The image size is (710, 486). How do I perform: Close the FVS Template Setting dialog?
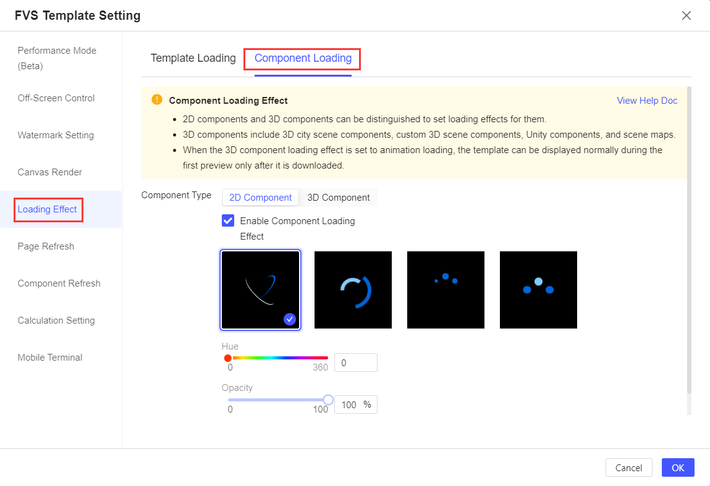tap(687, 15)
